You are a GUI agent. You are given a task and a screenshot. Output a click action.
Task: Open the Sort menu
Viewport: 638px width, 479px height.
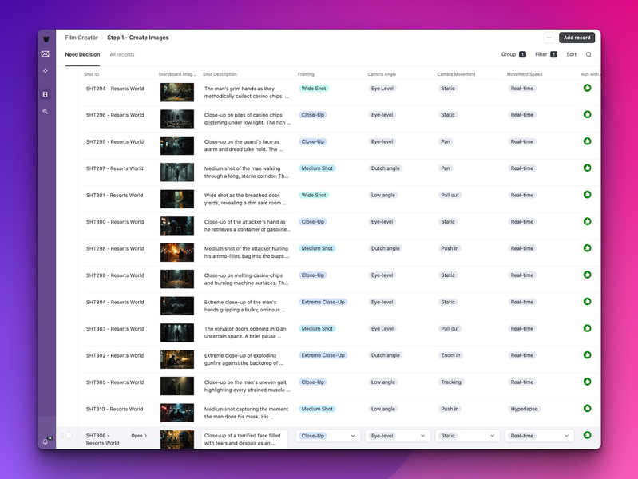(571, 54)
